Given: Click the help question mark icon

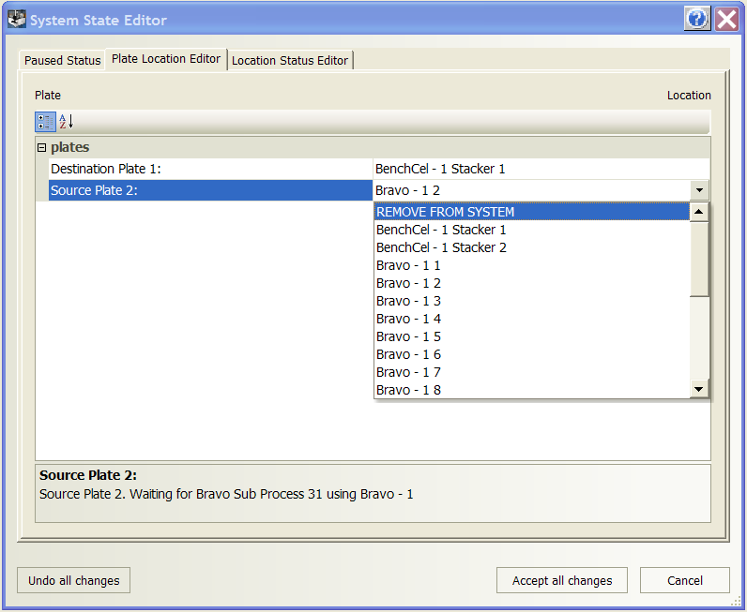Looking at the screenshot, I should (x=697, y=19).
